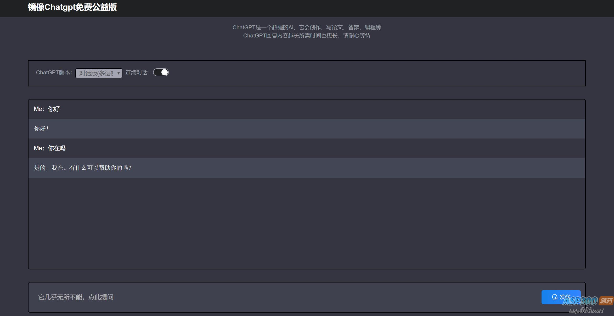Click the AI headset icon on send button
The width and height of the screenshot is (614, 316).
pos(554,297)
